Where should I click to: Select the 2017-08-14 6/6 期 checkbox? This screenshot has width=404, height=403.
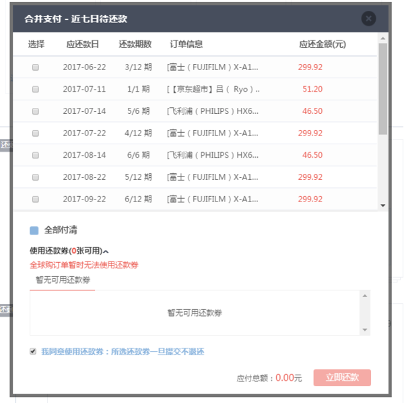tap(36, 155)
